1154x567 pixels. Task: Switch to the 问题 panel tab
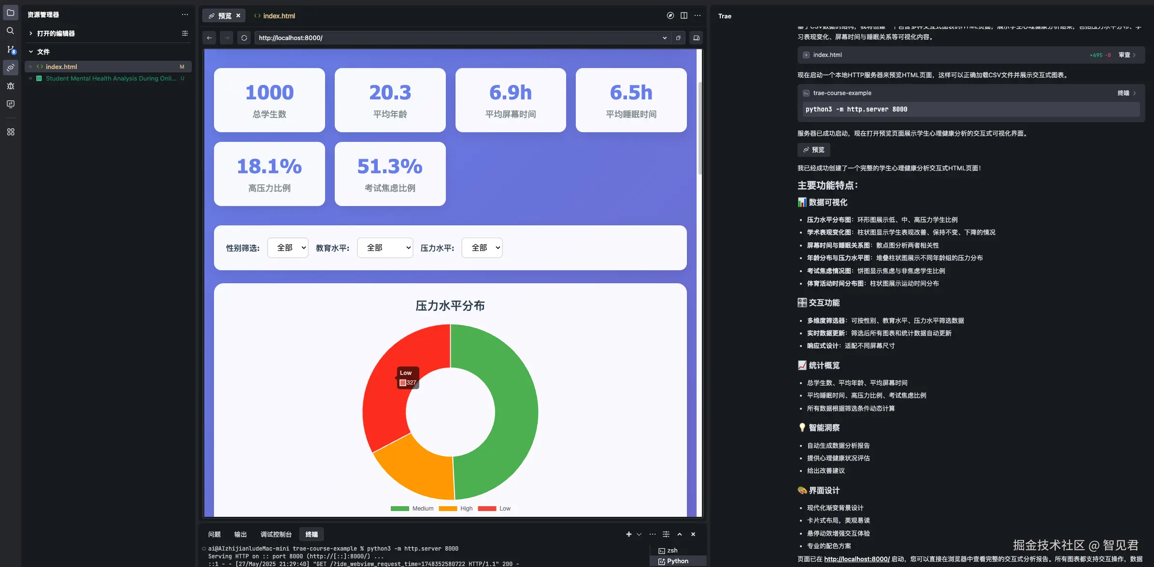tap(214, 534)
